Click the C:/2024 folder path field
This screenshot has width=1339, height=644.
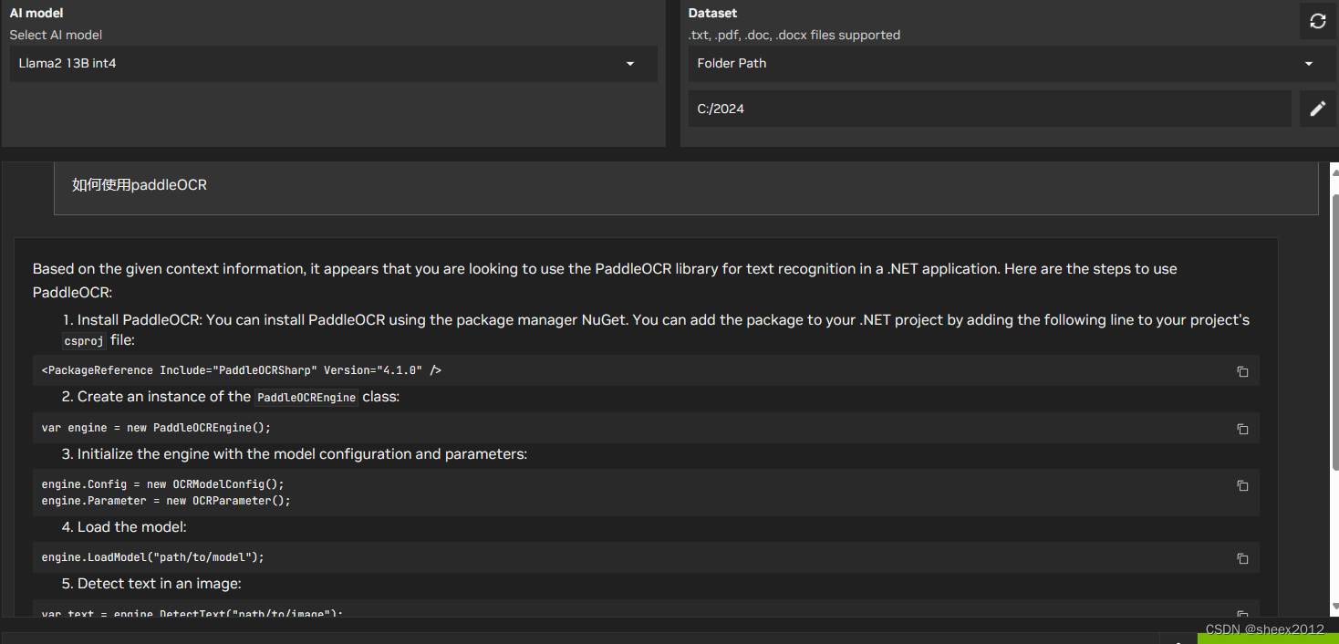coord(990,109)
